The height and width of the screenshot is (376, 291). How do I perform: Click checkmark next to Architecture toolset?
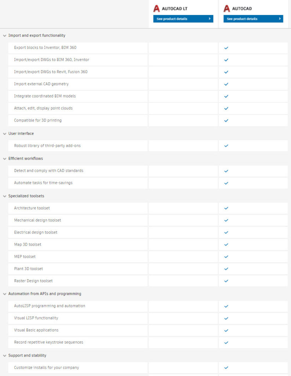(226, 208)
